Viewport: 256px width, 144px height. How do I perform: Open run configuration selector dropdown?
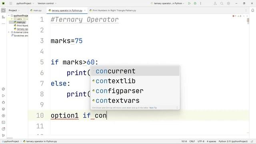[x=168, y=3]
